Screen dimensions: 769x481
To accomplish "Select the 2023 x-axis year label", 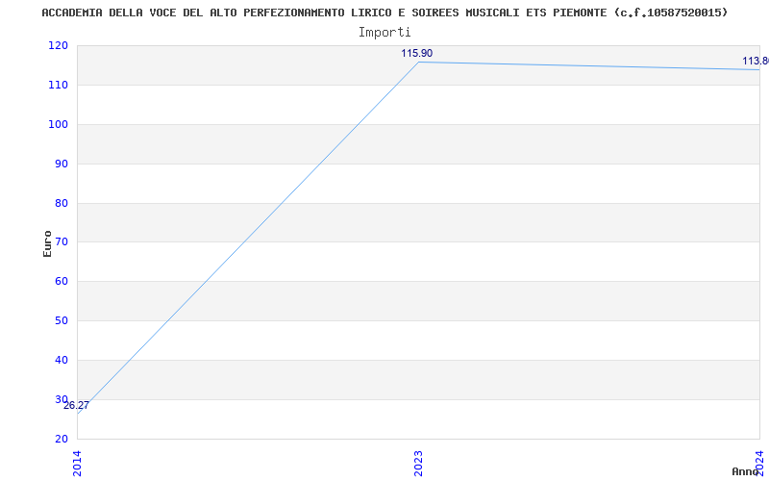I will pyautogui.click(x=418, y=463).
